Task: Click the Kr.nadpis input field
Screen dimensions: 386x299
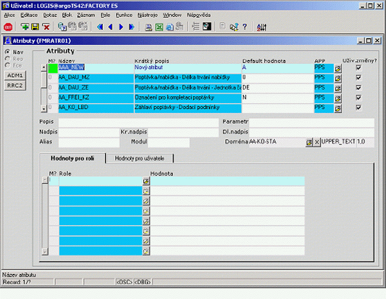Action: point(183,132)
